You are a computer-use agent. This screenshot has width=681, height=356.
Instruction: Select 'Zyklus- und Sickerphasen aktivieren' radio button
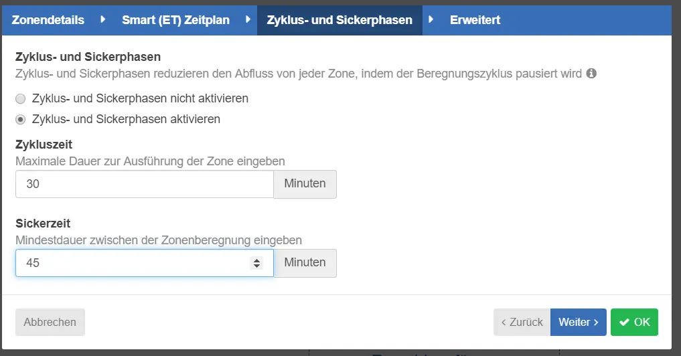21,119
